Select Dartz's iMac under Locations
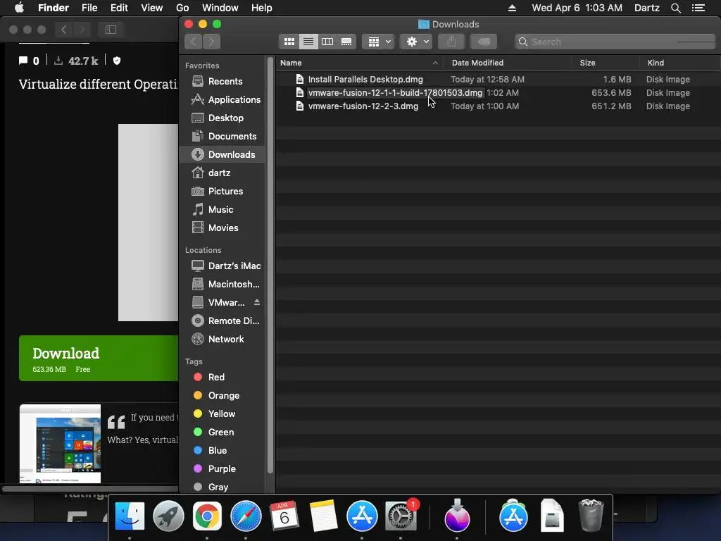 click(222, 266)
